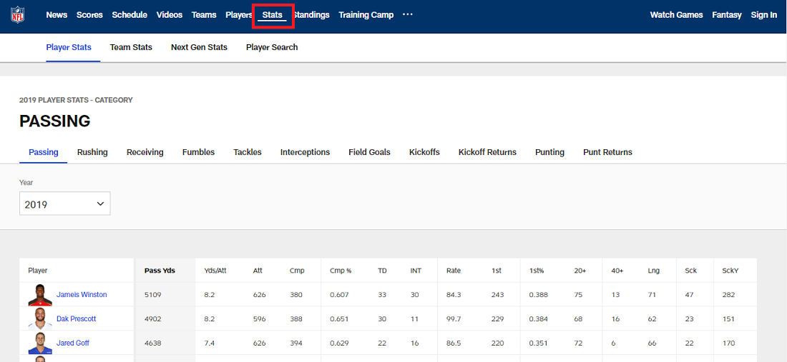The image size is (787, 362).
Task: Sort table by TD column header
Action: coord(382,271)
